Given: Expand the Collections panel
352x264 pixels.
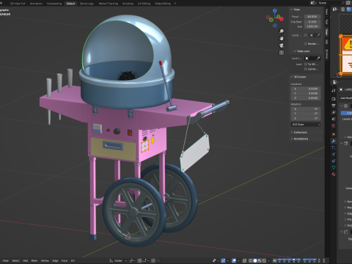Looking at the screenshot, I should point(292,132).
